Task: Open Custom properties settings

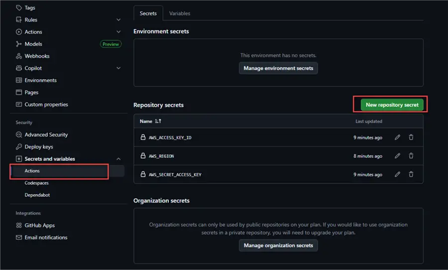Action: tap(46, 105)
